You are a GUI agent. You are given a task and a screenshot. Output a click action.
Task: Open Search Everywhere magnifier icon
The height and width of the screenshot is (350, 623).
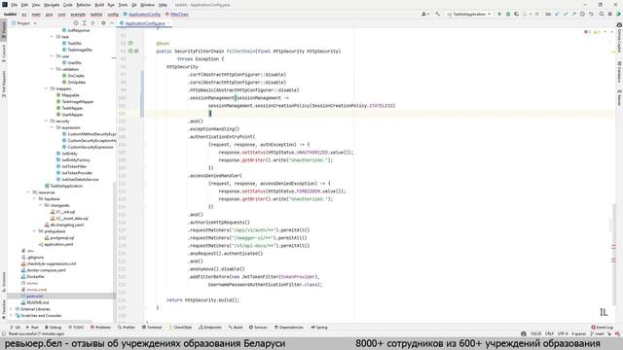coord(602,14)
